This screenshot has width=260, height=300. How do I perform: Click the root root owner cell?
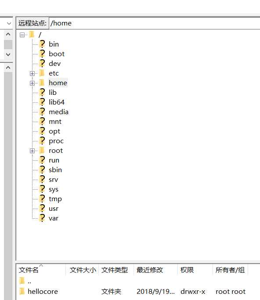231,292
